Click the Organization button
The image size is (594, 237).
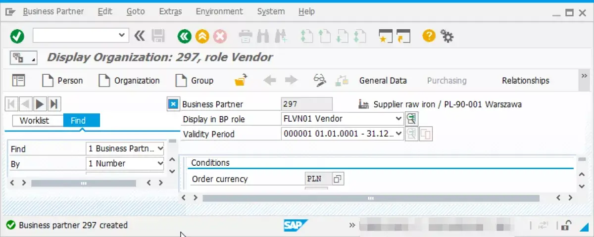129,80
